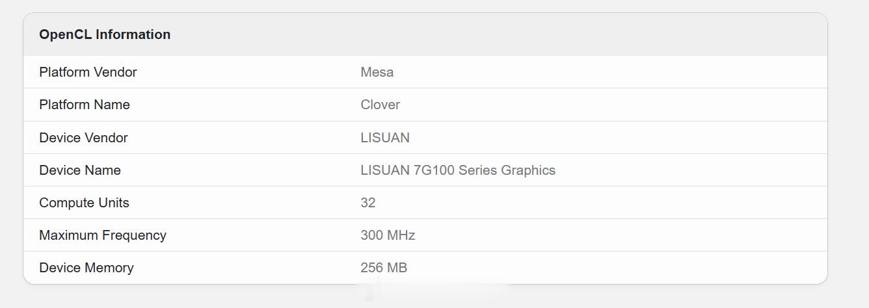Click the Clover platform value

[x=381, y=105]
